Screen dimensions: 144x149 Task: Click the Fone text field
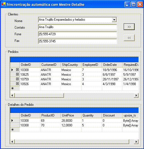(x=78, y=34)
